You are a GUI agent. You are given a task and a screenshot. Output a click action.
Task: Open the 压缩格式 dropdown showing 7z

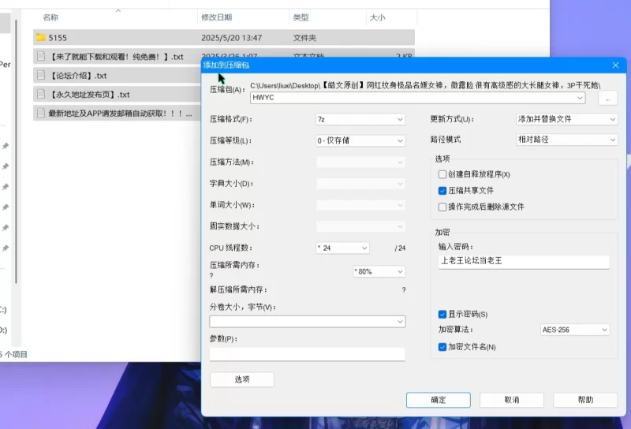(x=360, y=120)
